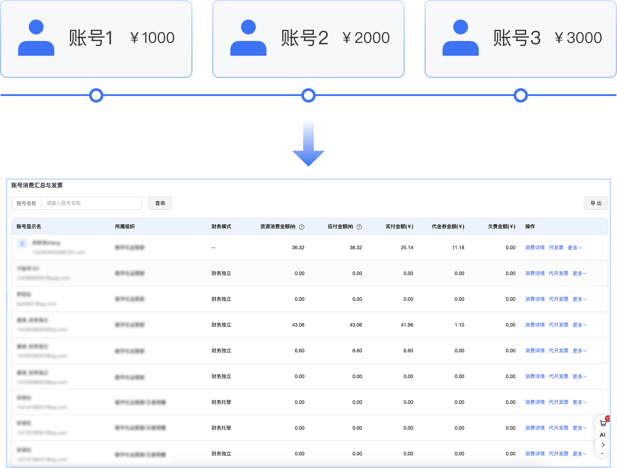This screenshot has height=468, width=617.
Task: Click the timeline marker below 账号2
Action: coord(308,95)
